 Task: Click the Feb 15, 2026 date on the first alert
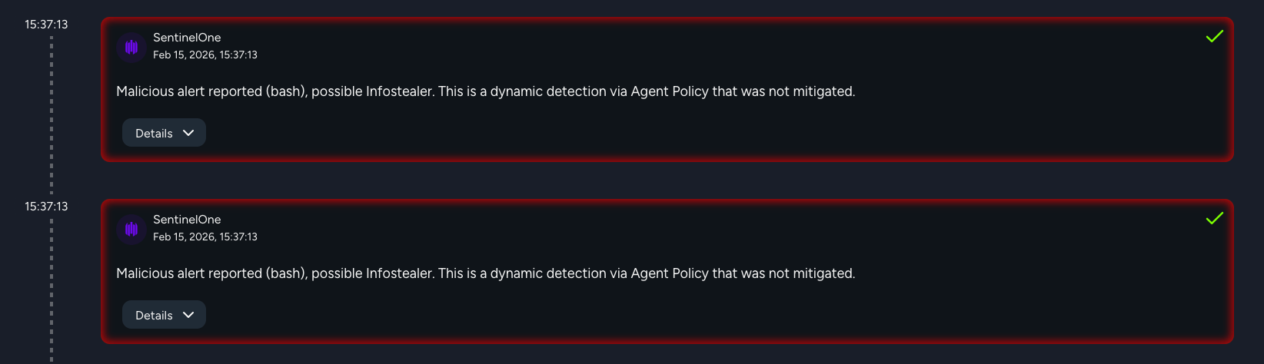(x=205, y=55)
